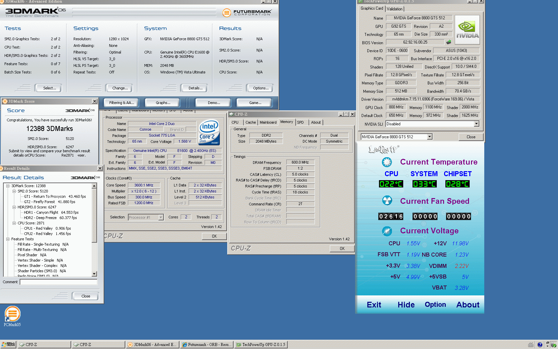Viewport: 558px width, 349px height.
Task: Open the Mainboard tab in CPU-Z
Action: (268, 122)
